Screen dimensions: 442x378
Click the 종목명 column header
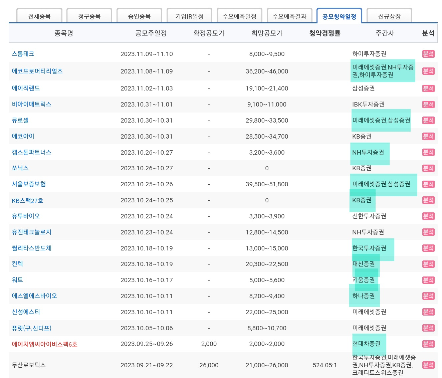pos(64,33)
